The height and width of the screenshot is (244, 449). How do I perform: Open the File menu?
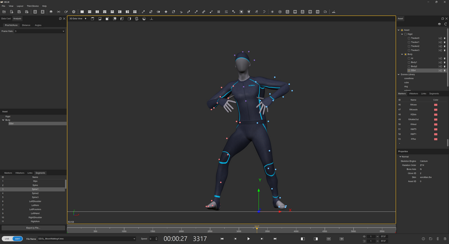(x=4, y=6)
